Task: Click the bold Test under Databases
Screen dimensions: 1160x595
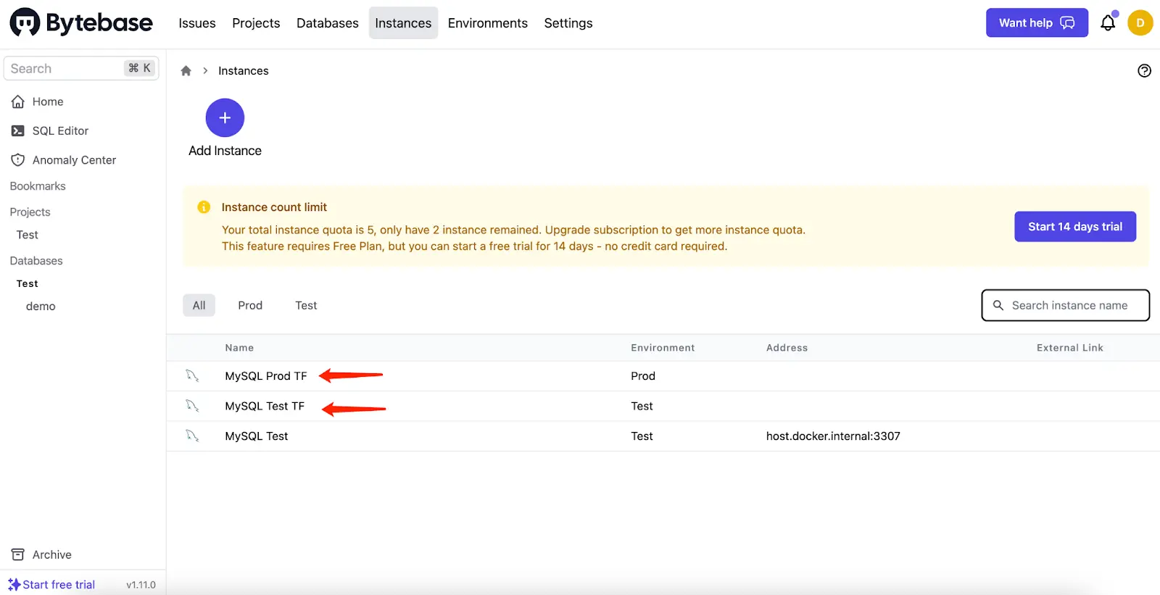Action: coord(28,283)
